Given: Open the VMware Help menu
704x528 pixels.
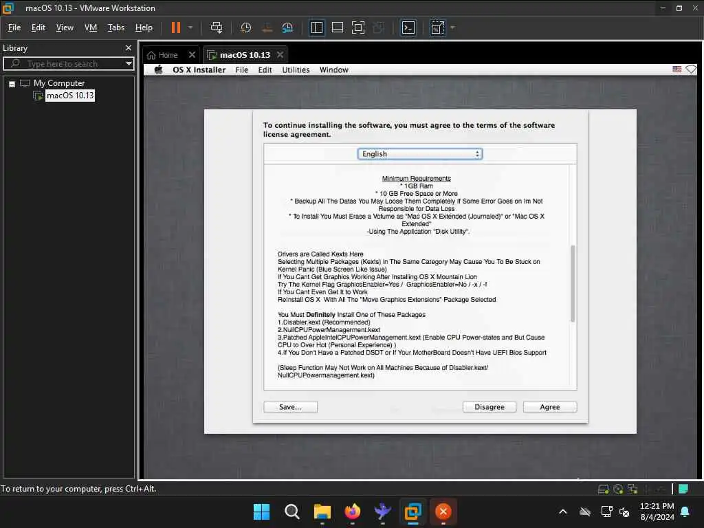Looking at the screenshot, I should [144, 27].
